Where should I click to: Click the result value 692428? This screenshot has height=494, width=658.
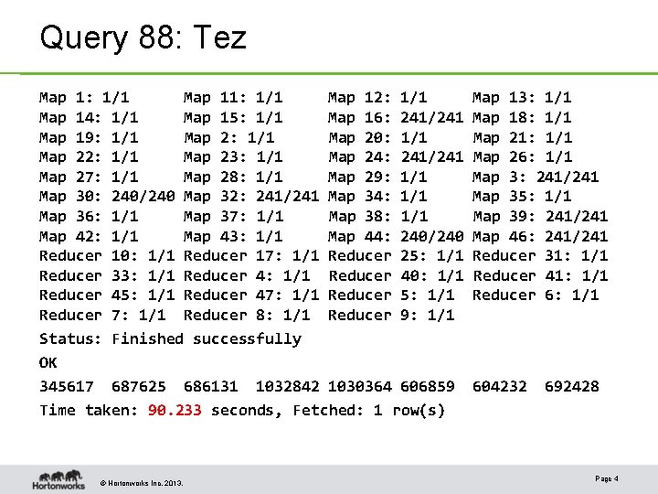tap(572, 386)
